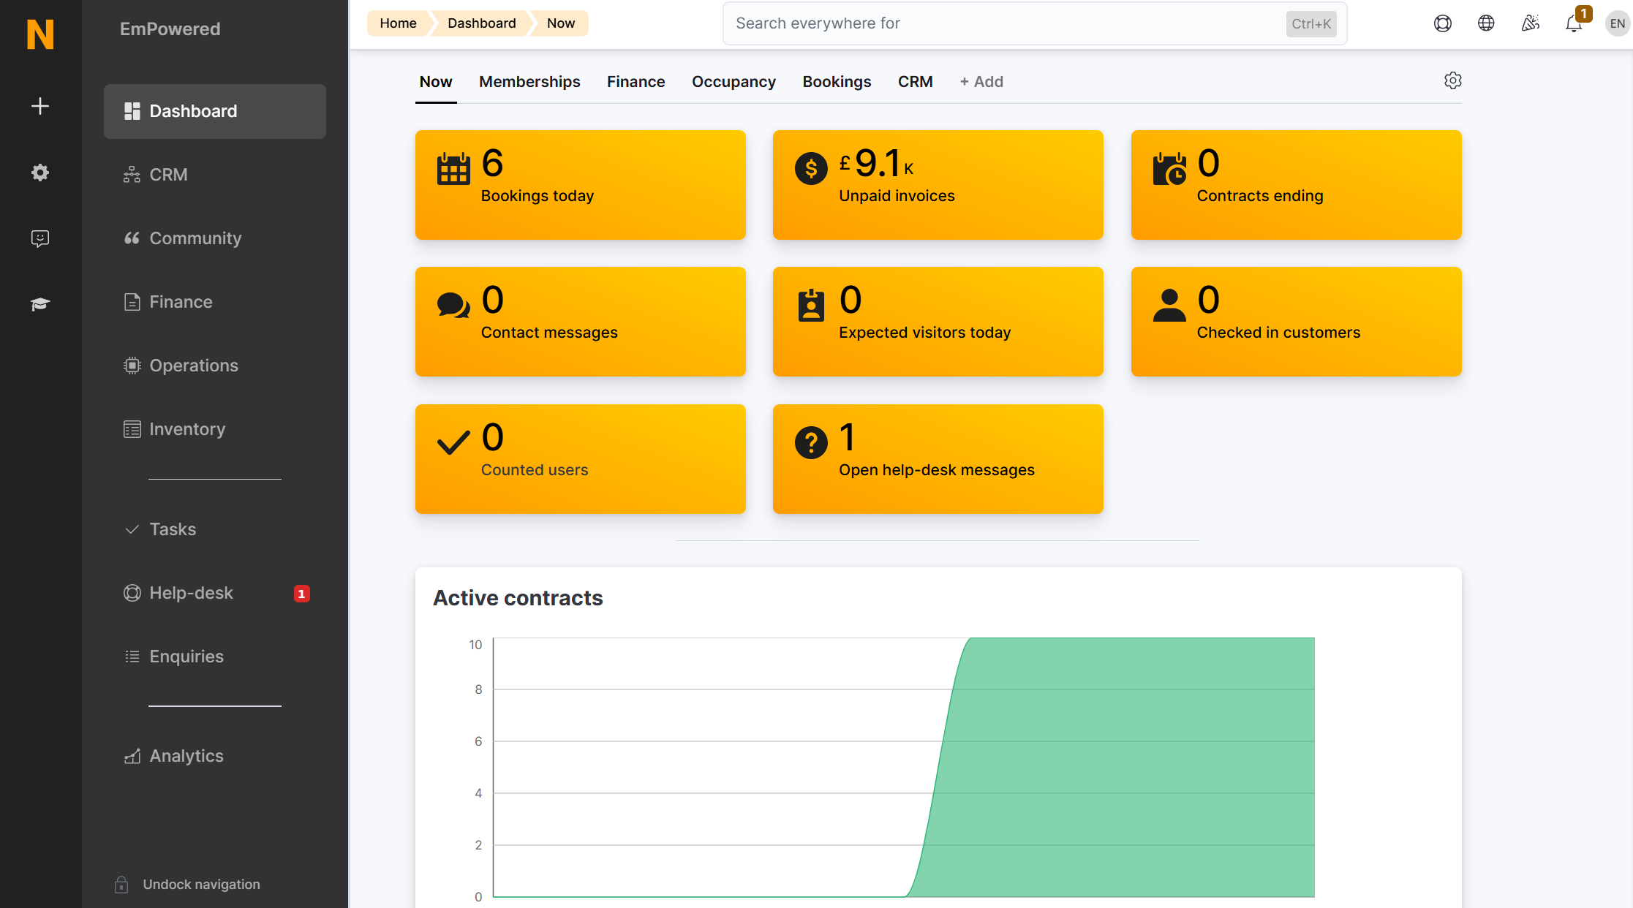This screenshot has width=1633, height=908.
Task: Open the EN language selector
Action: tap(1617, 23)
